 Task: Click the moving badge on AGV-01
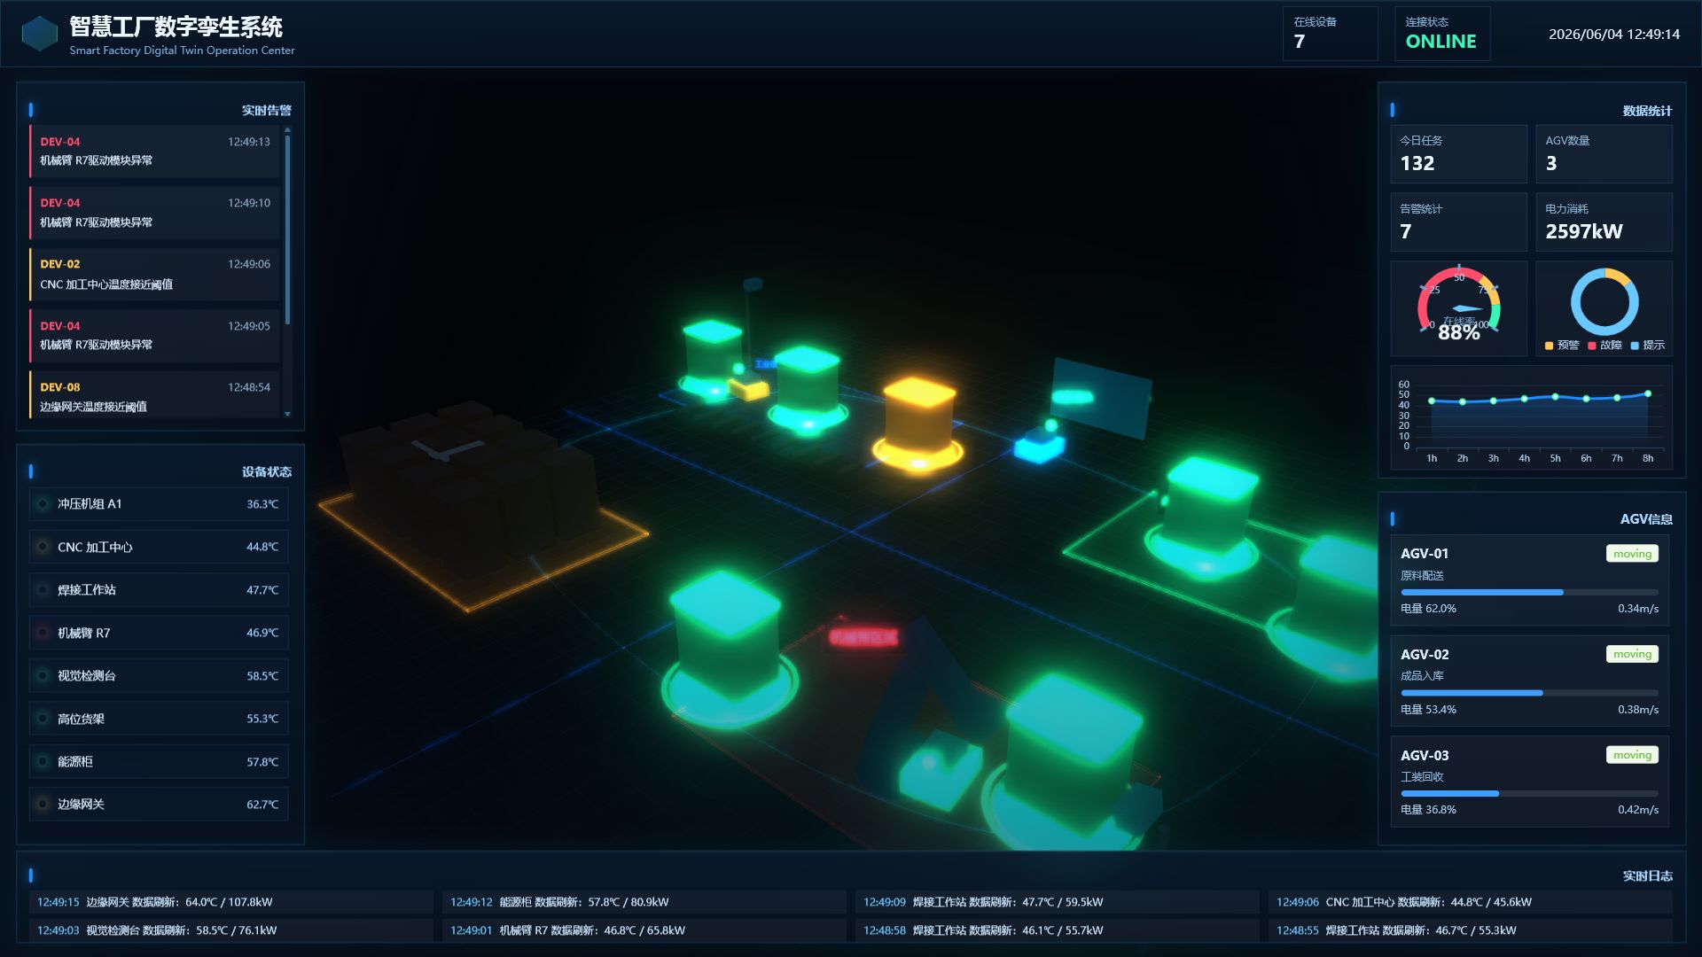tap(1632, 554)
